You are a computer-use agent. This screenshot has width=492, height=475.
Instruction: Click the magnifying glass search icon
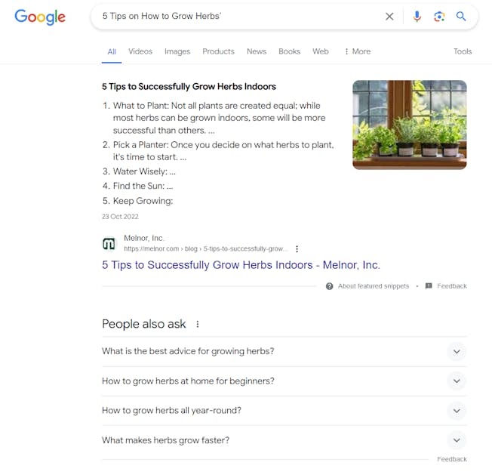click(x=461, y=17)
